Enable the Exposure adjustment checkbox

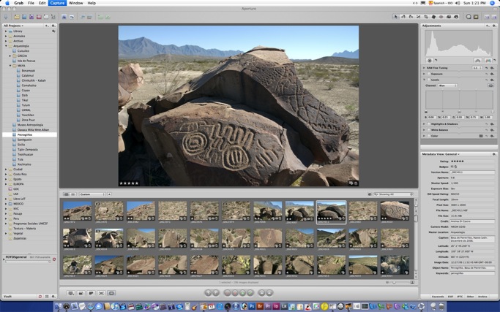(x=428, y=74)
